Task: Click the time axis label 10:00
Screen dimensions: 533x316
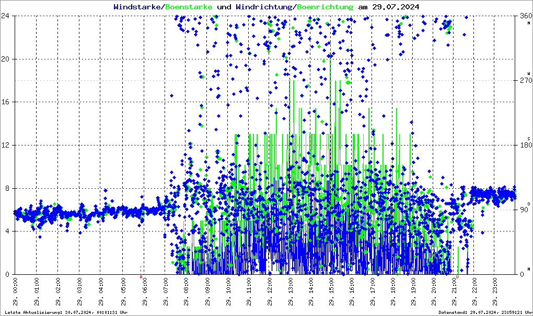Action: coord(228,291)
